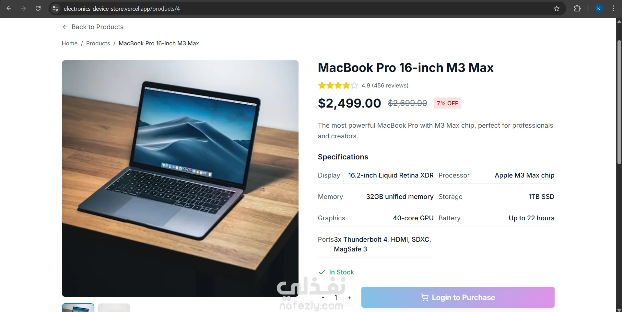Decrease quantity with the minus button
Screen dimensions: 622x312
(323, 298)
